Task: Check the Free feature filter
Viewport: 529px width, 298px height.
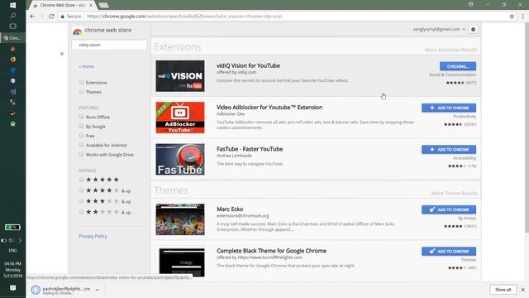Action: (81, 136)
